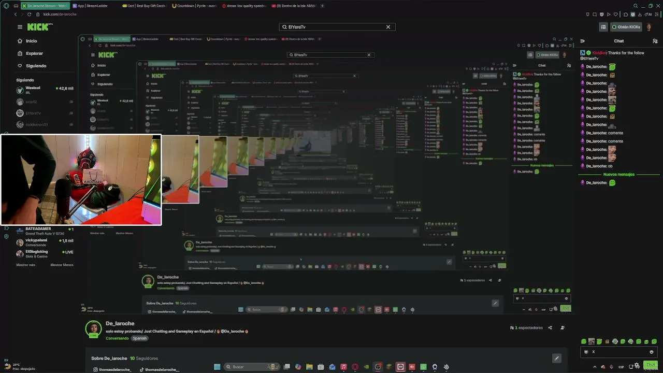Click the KICK logo
The height and width of the screenshot is (373, 663).
coord(39,27)
